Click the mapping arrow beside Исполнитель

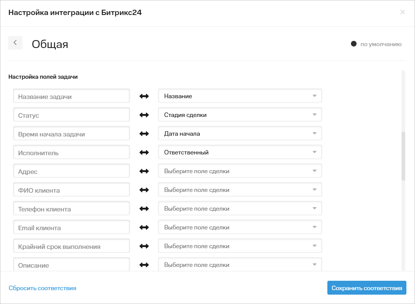[144, 153]
